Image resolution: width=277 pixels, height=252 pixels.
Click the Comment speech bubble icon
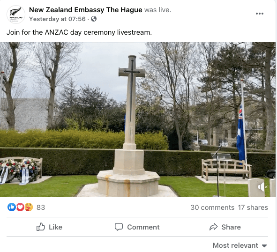click(119, 227)
